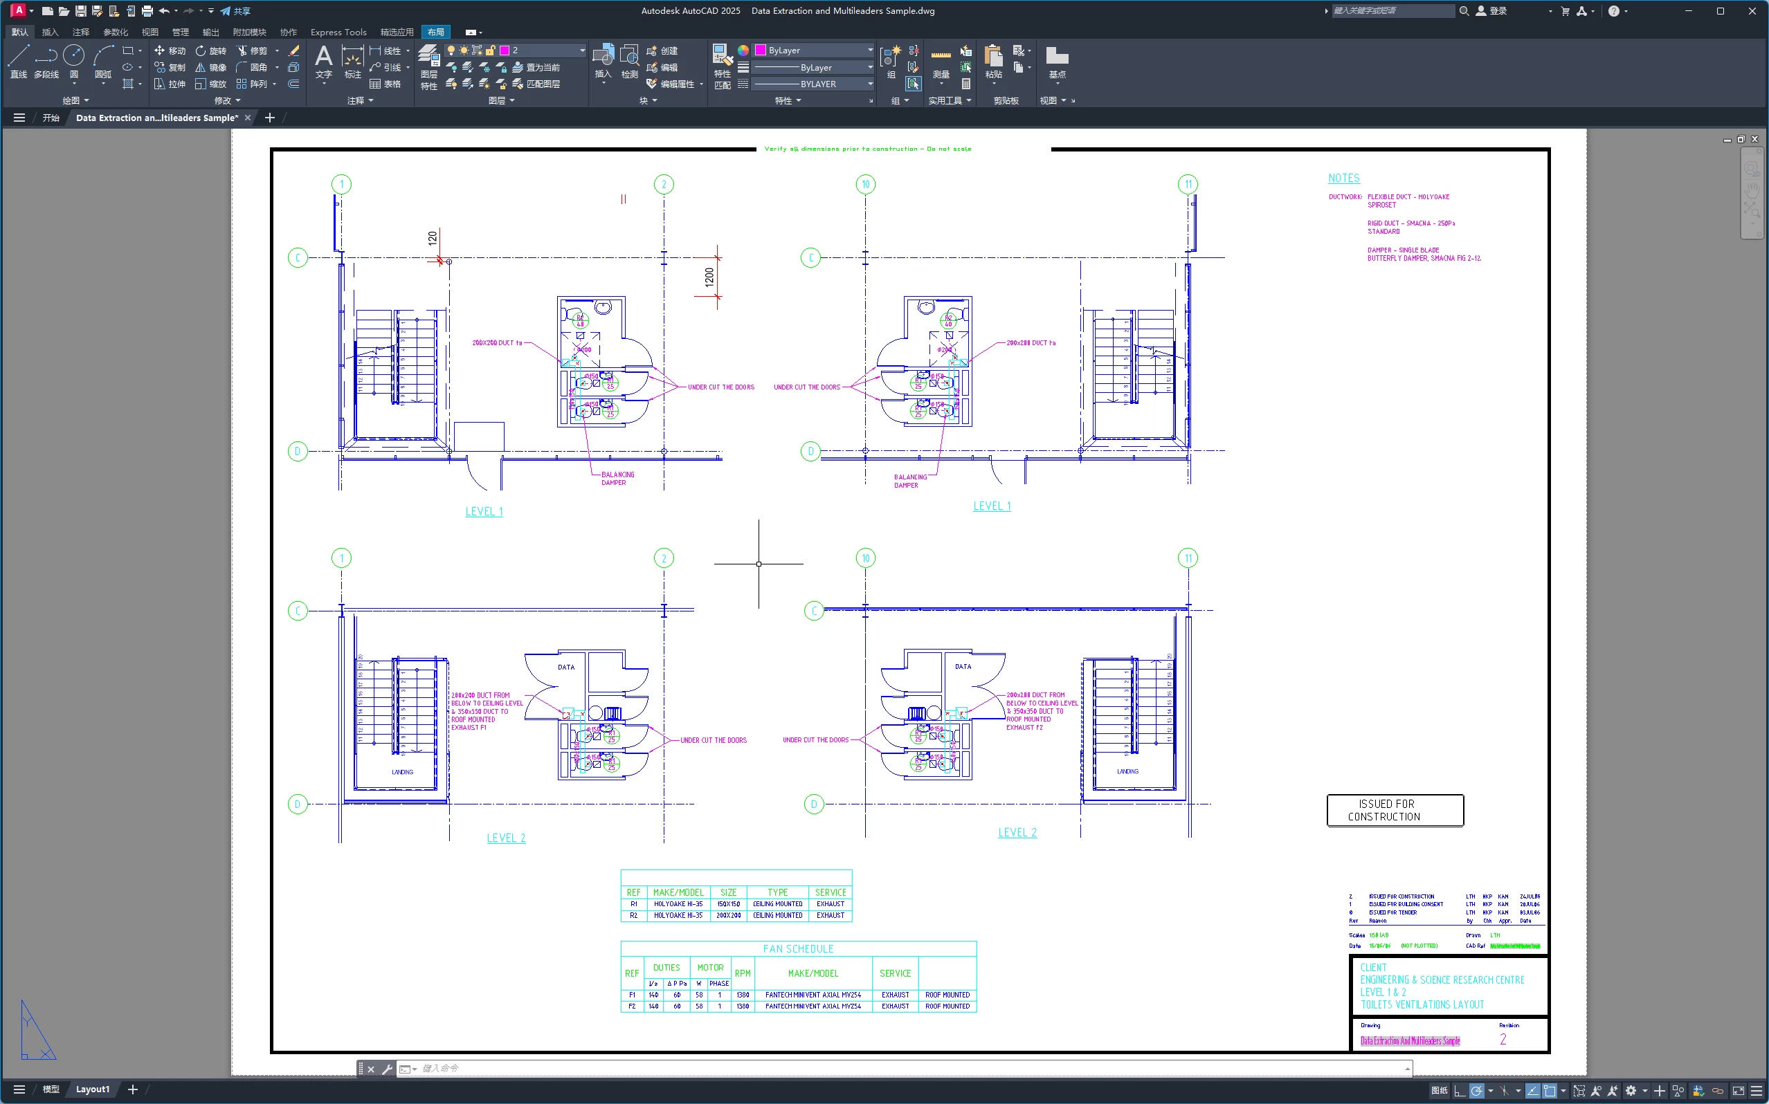Toggle Ortho mode in status bar

point(1460,1091)
